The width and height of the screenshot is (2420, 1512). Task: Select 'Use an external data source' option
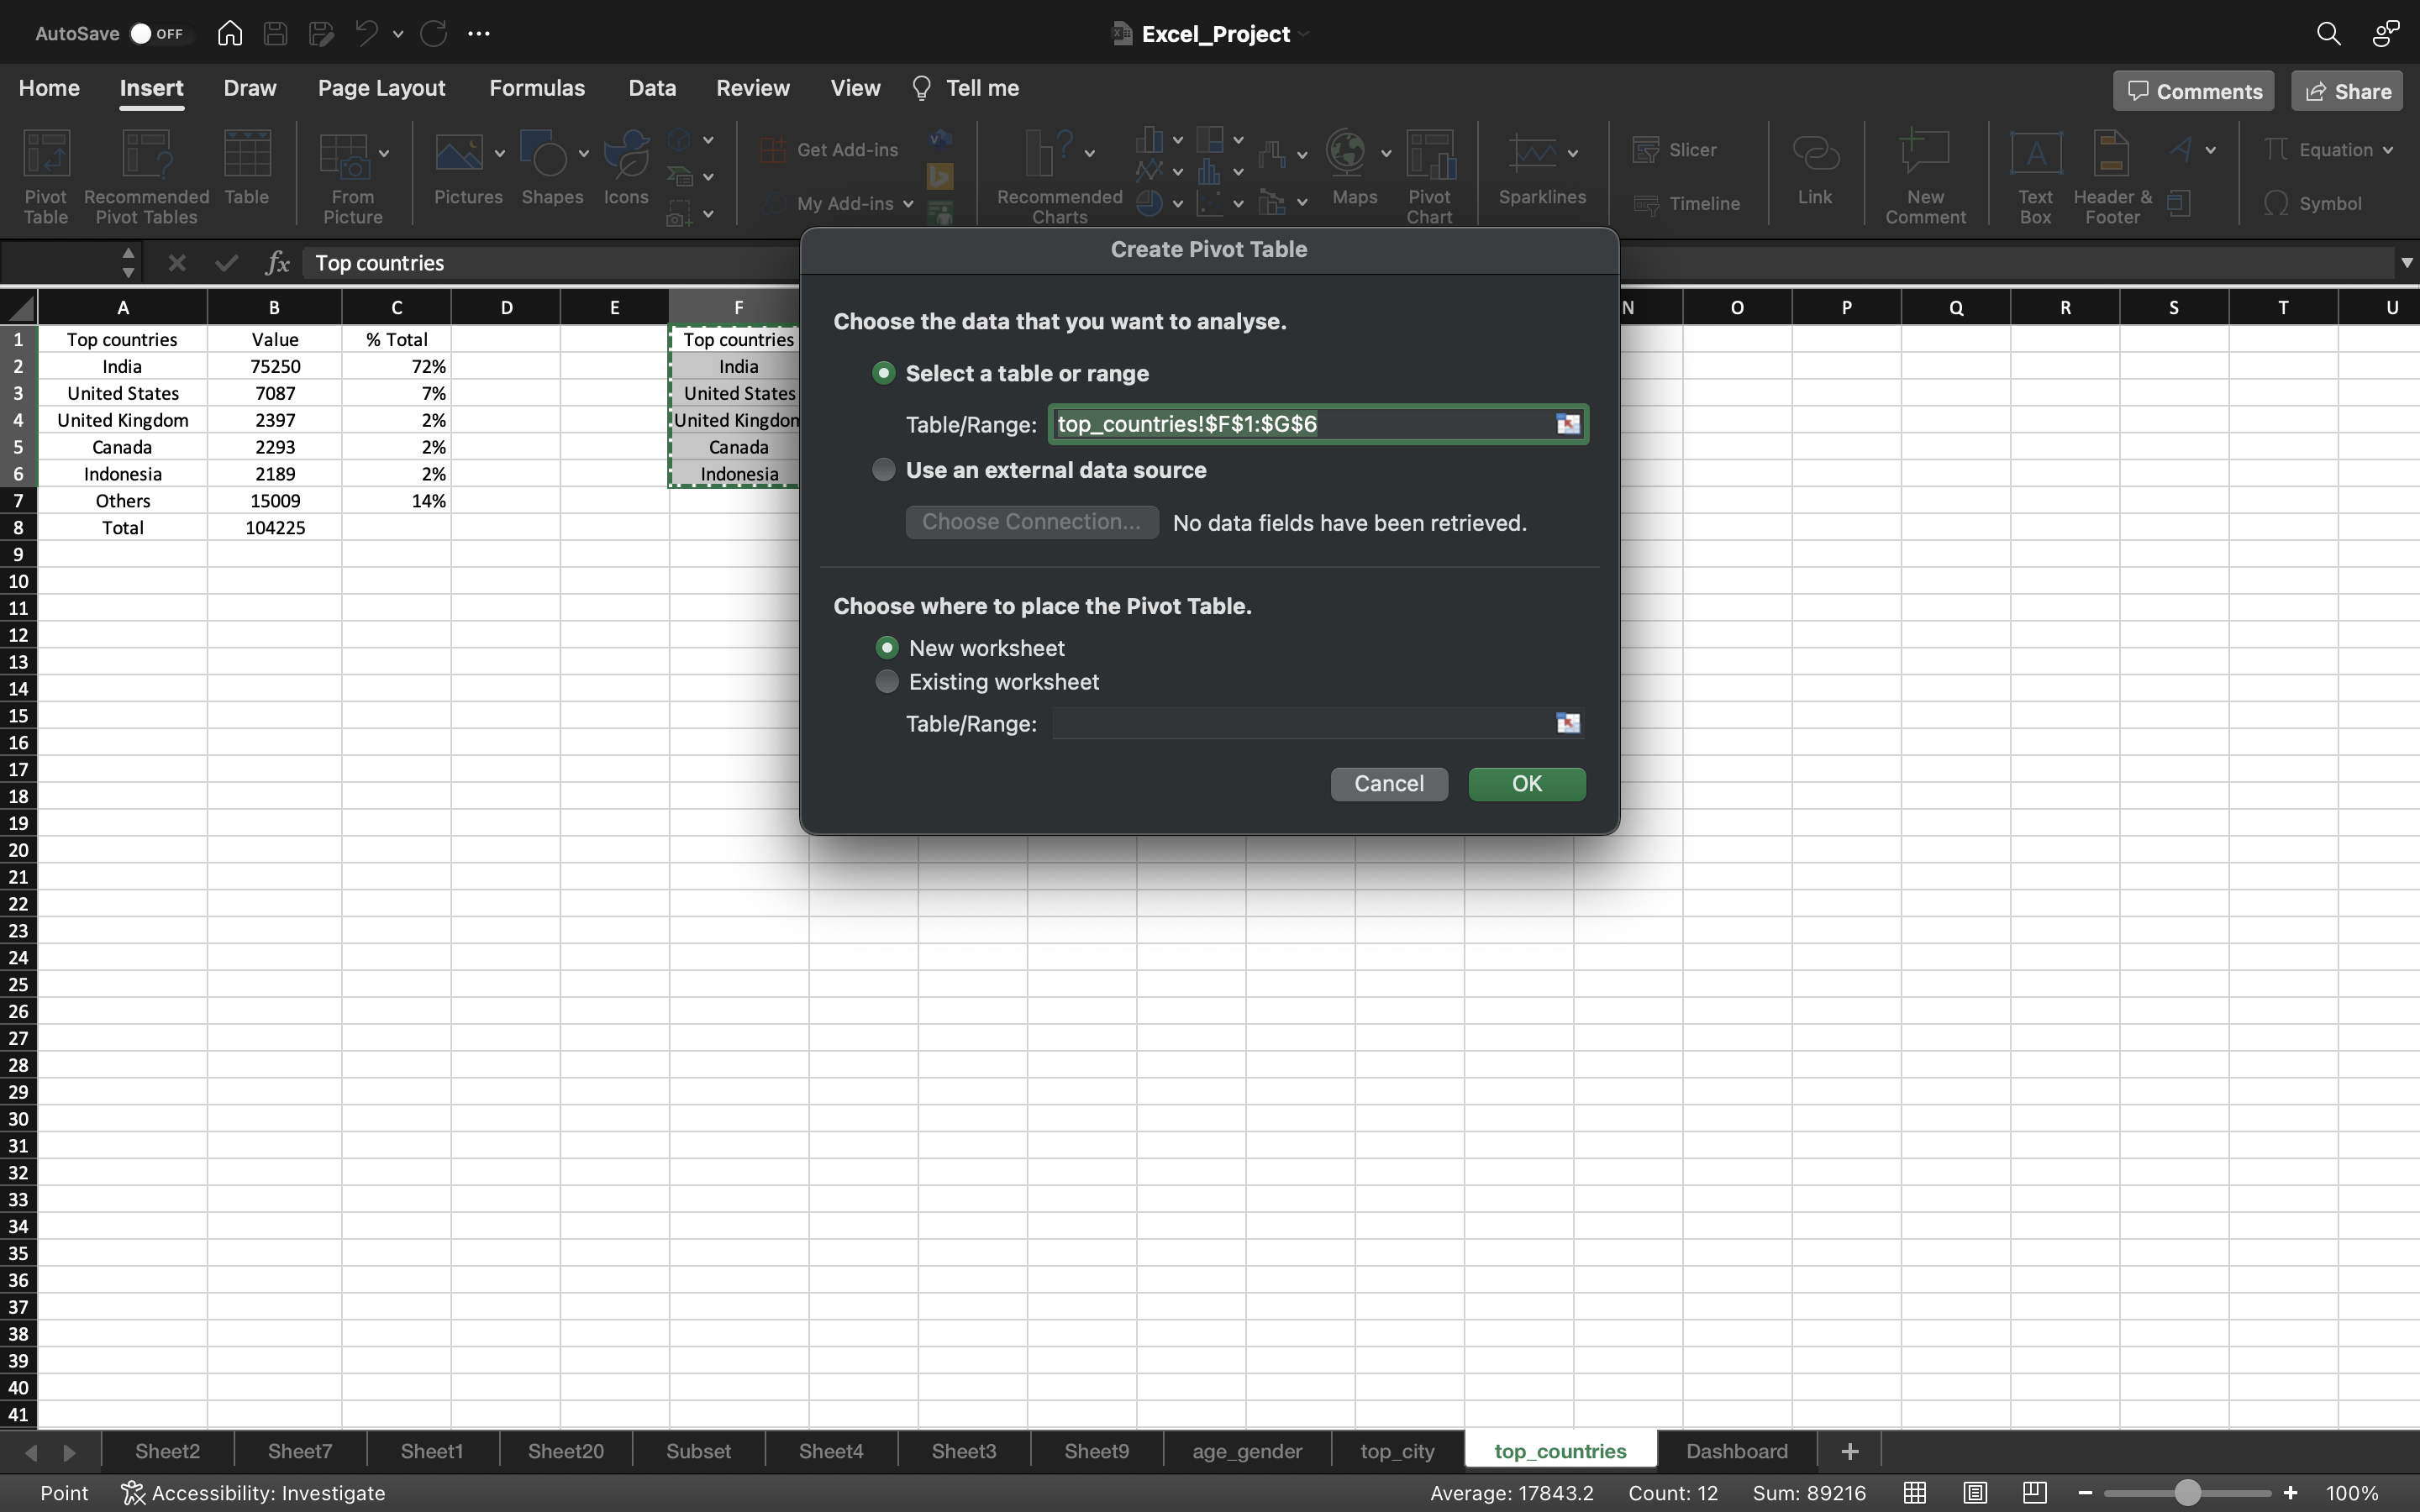pos(884,470)
